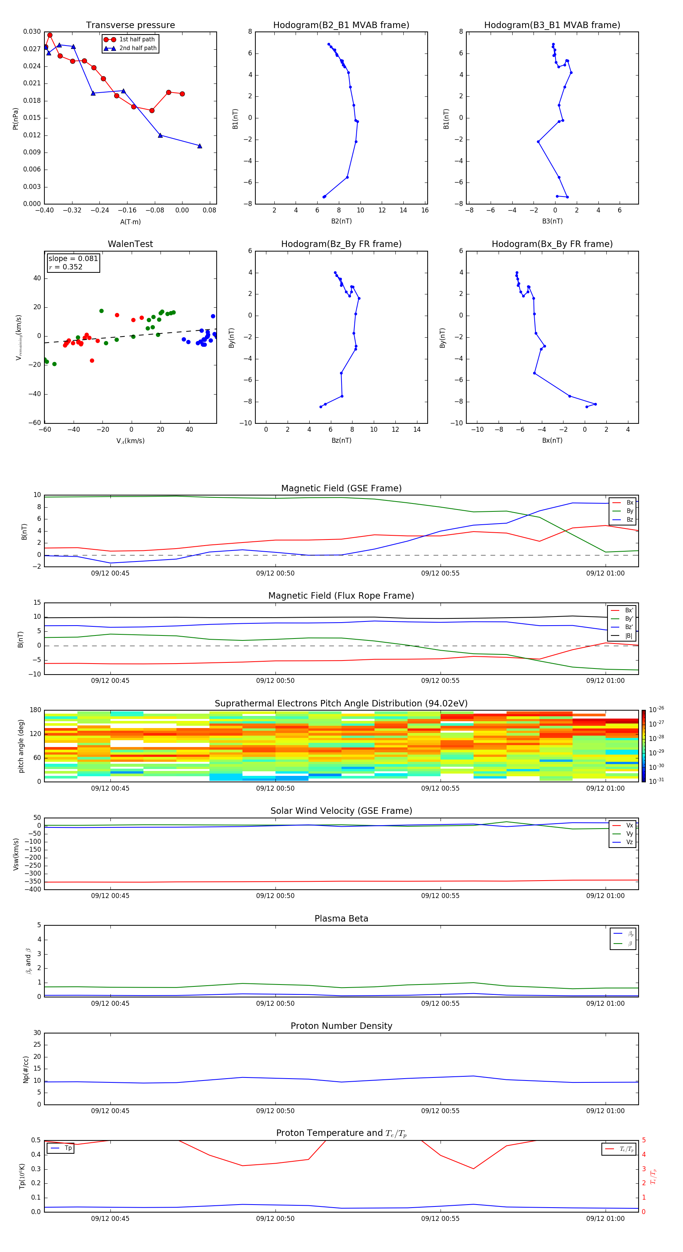Click the red "1st half path" legend marker
683x1252 pixels.
tap(110, 39)
